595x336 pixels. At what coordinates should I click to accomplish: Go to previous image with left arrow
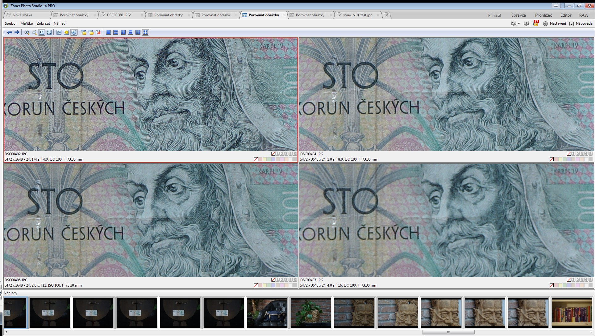click(10, 32)
